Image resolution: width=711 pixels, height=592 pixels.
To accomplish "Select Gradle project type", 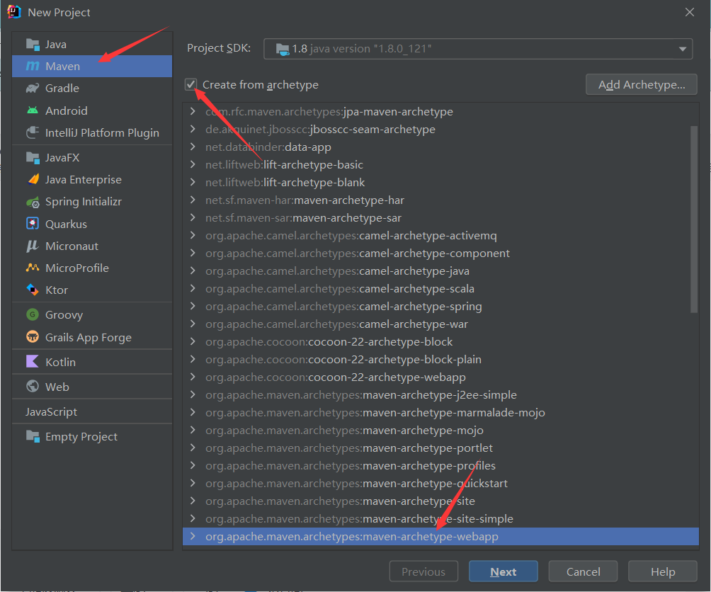I will pyautogui.click(x=92, y=88).
